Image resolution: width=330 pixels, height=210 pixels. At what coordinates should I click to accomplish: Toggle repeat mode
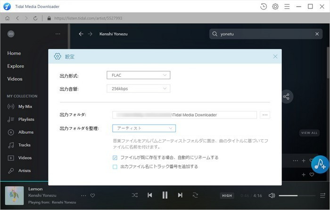click(195, 195)
